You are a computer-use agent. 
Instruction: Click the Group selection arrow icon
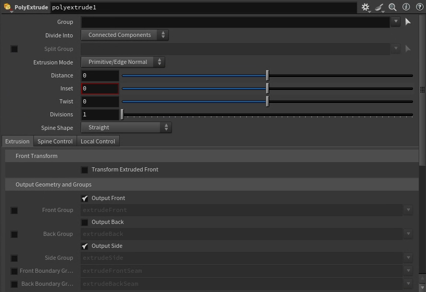tap(408, 22)
